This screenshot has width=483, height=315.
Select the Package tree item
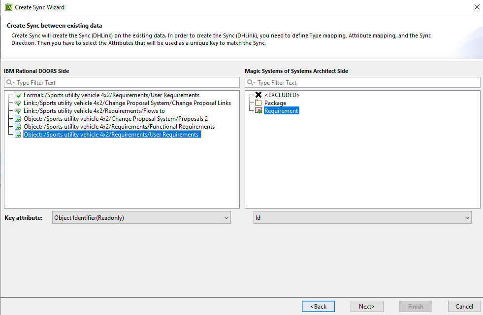275,103
